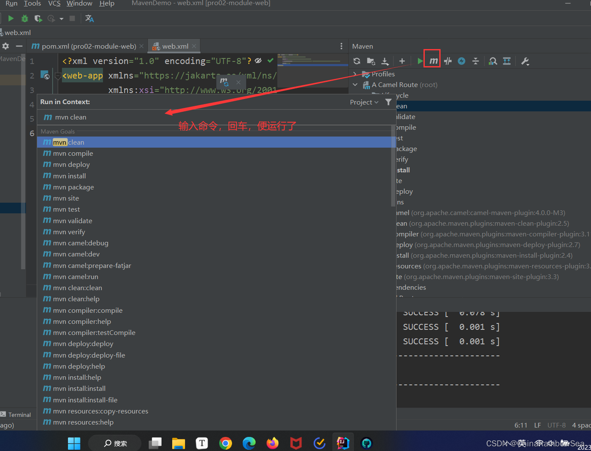Toggle Maven offline mode
This screenshot has height=451, width=591.
(447, 61)
